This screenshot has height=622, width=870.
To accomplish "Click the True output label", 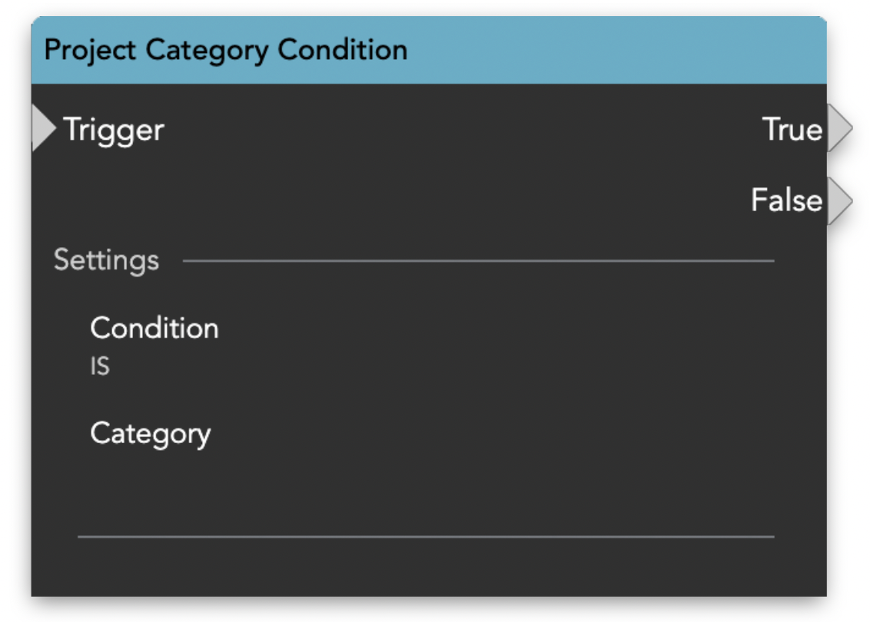I will [792, 130].
